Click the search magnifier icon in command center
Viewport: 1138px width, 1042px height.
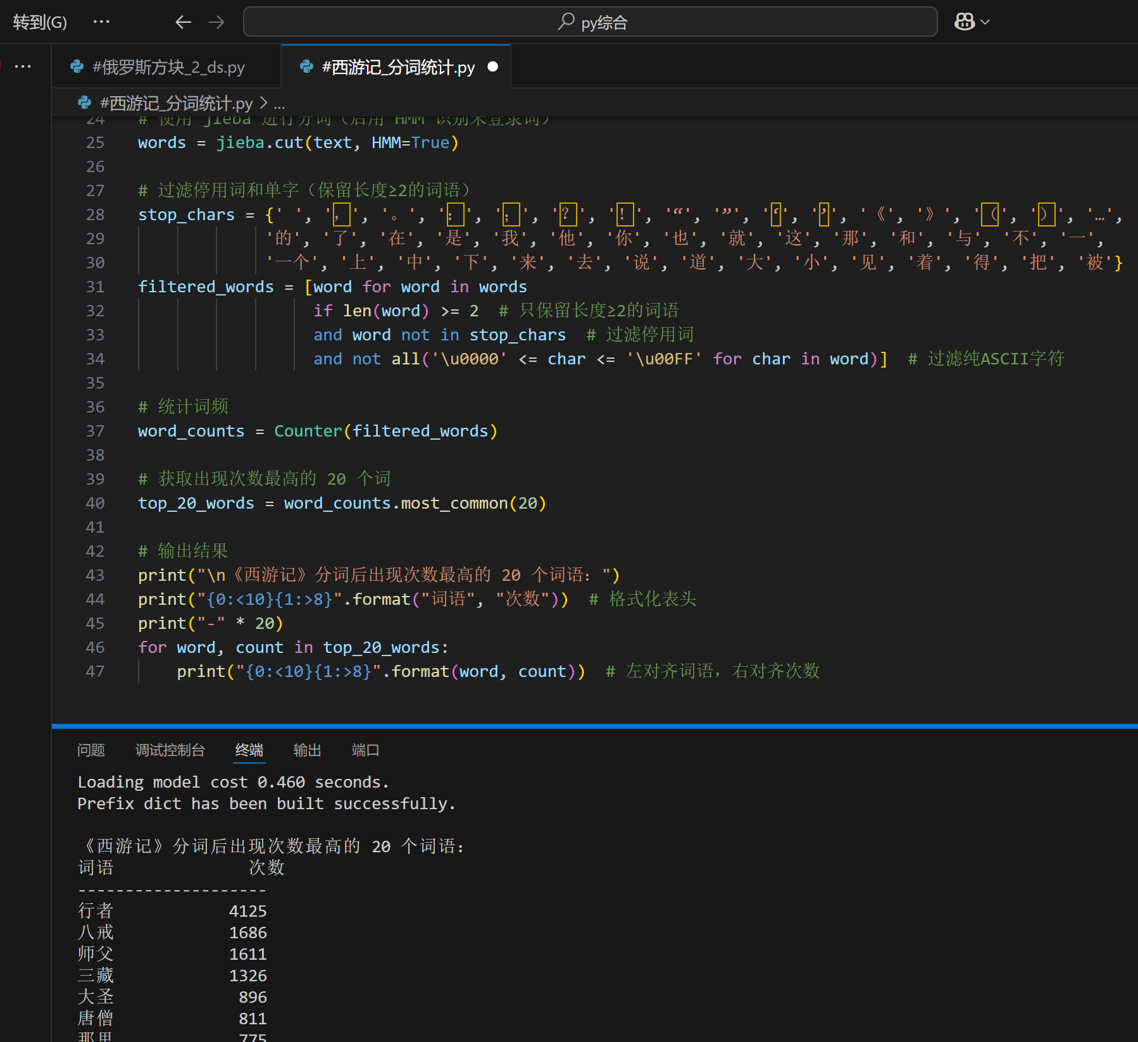click(x=566, y=22)
